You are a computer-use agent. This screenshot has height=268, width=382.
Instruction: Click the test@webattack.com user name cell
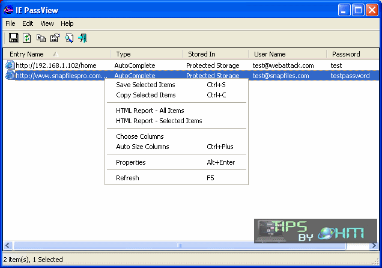[283, 65]
